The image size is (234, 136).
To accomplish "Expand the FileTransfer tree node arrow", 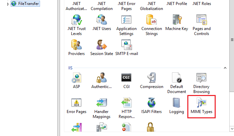I will (x=8, y=4).
